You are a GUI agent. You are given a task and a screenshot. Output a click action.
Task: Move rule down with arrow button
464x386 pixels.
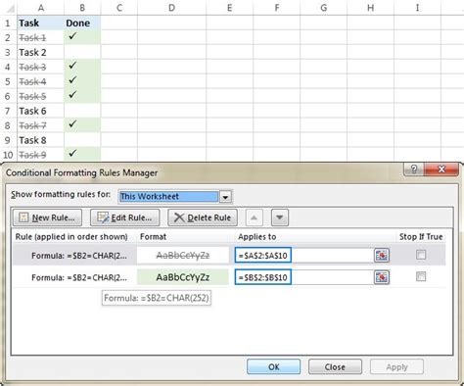[x=280, y=217]
